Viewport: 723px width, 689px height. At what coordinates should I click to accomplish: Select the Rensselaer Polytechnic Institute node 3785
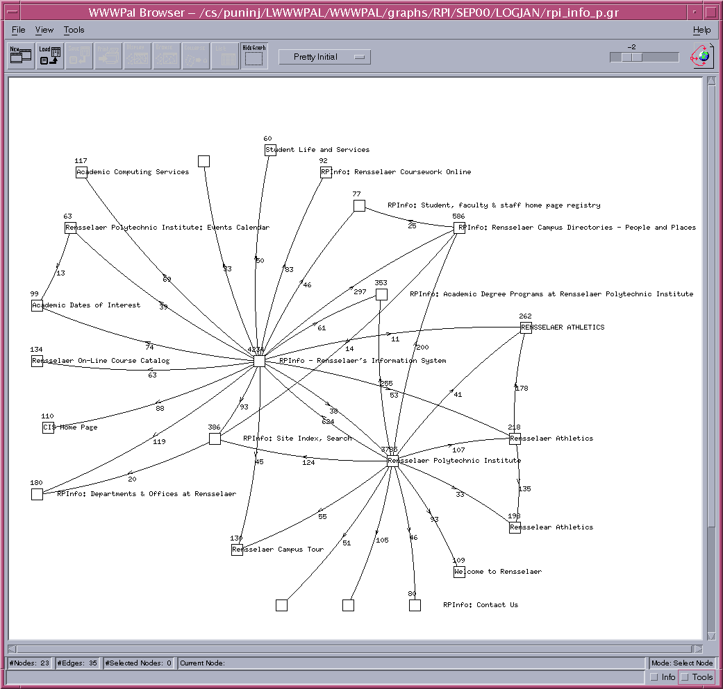pyautogui.click(x=392, y=461)
